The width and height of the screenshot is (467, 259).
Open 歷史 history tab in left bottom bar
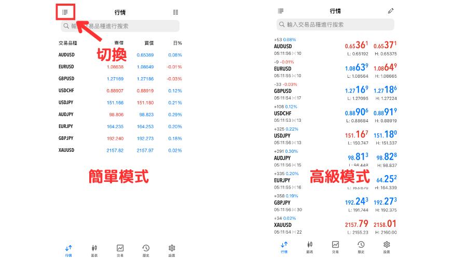pyautogui.click(x=146, y=250)
